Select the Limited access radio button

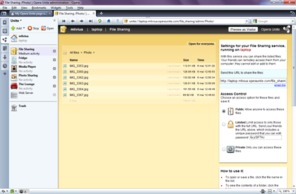tap(224, 124)
